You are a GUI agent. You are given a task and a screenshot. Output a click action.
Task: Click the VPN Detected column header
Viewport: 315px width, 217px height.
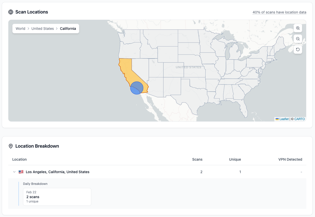coord(290,159)
